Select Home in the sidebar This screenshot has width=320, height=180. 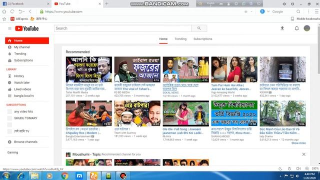(x=27, y=40)
